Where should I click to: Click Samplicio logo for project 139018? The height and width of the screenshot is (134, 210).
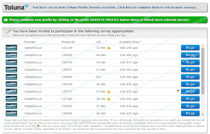pyautogui.click(x=11, y=84)
